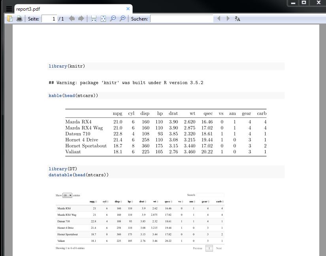The width and height of the screenshot is (326, 256).
Task: Click 'Datsun 710' in the kable table
Action: point(78,134)
